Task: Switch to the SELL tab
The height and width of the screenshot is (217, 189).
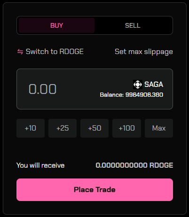Action: (133, 25)
